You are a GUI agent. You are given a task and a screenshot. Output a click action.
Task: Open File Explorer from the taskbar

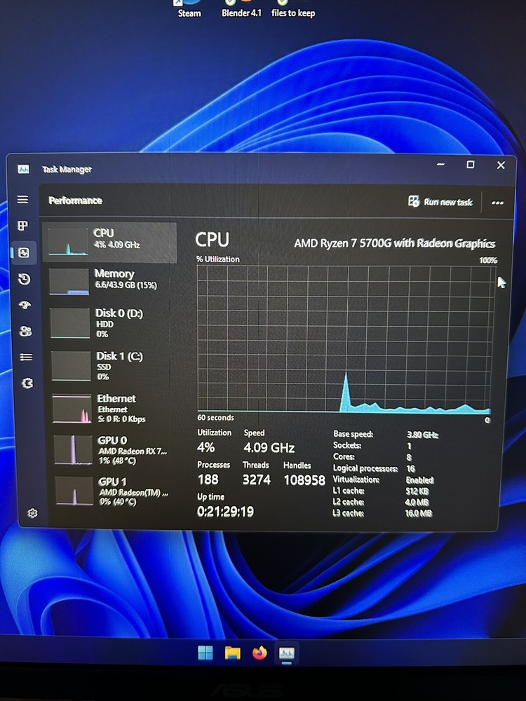tap(232, 653)
